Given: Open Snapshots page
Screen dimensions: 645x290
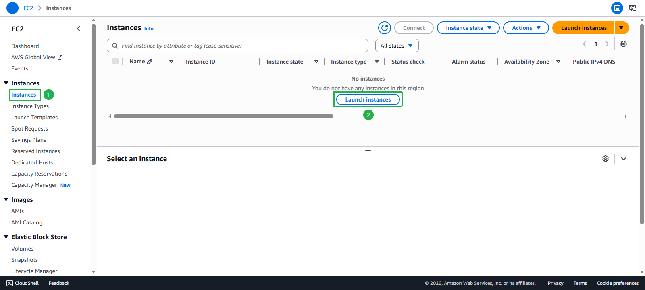Looking at the screenshot, I should (25, 260).
